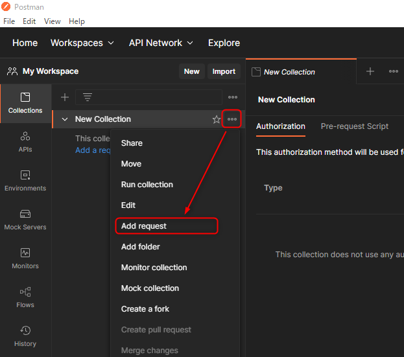Open the Environments sidebar panel
404x357 pixels.
[x=25, y=181]
